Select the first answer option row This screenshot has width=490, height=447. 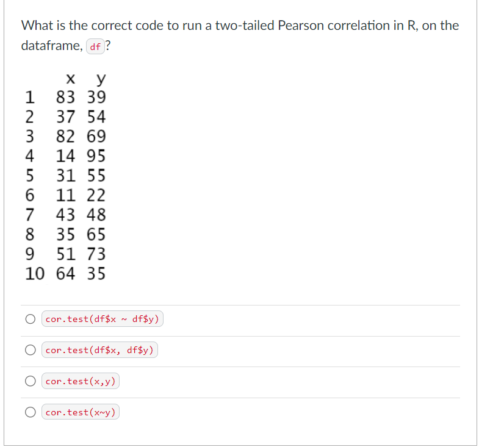(x=244, y=318)
